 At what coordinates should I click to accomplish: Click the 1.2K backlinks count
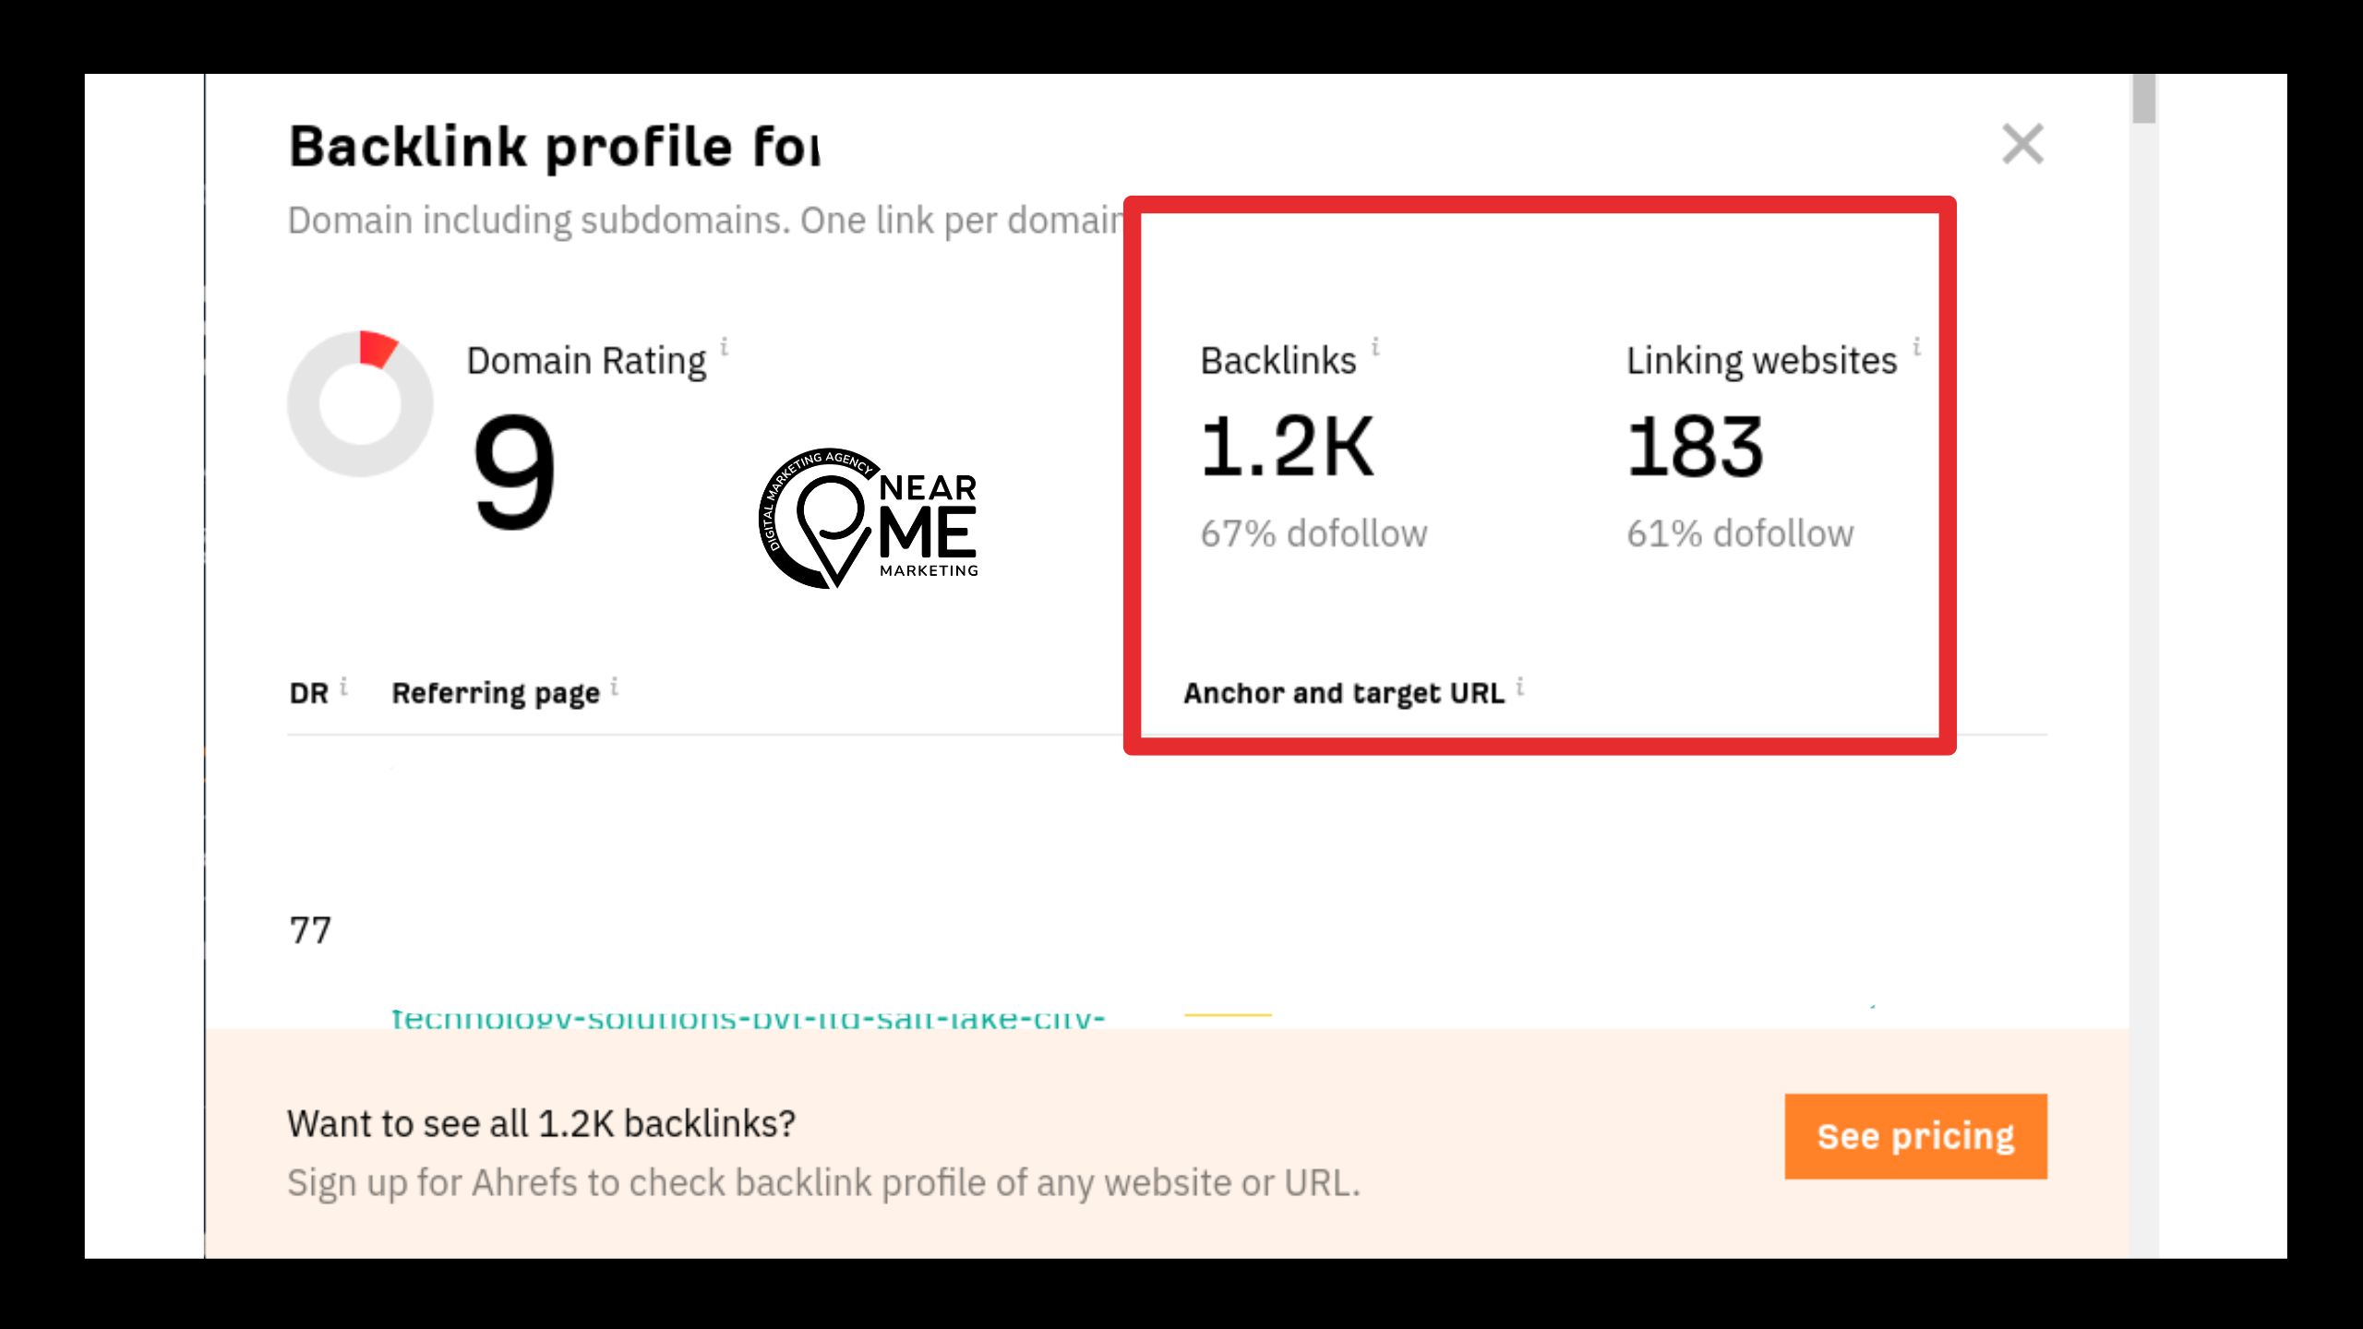click(1287, 448)
